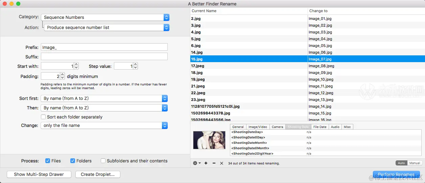The image size is (425, 183).
Task: Click the preview image thumbnail
Action: pos(209,140)
